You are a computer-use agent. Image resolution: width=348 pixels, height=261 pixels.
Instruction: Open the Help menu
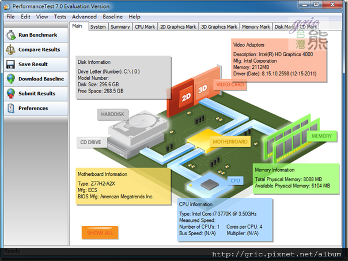pos(134,17)
